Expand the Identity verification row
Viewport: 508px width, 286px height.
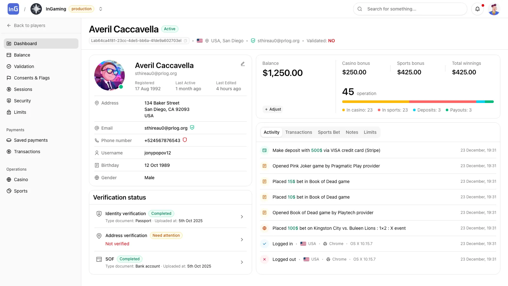coord(242,217)
